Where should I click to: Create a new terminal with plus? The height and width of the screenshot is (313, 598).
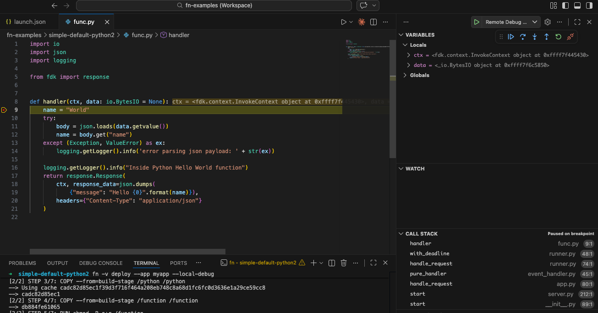(x=314, y=263)
